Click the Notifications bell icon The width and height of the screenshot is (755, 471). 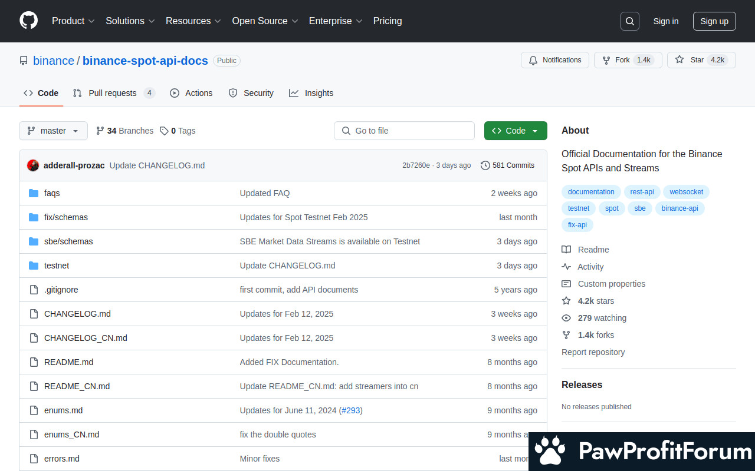pyautogui.click(x=533, y=60)
